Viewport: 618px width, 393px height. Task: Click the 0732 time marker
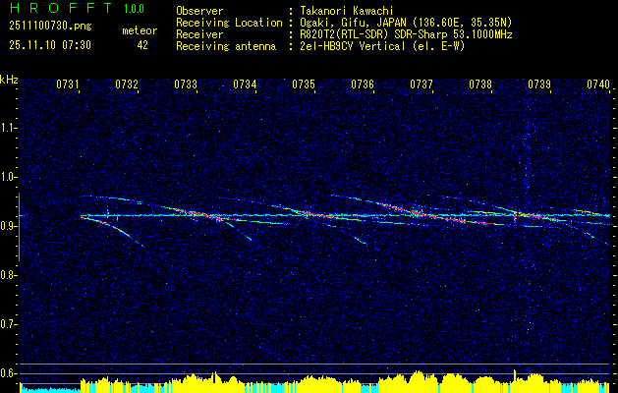[x=127, y=84]
